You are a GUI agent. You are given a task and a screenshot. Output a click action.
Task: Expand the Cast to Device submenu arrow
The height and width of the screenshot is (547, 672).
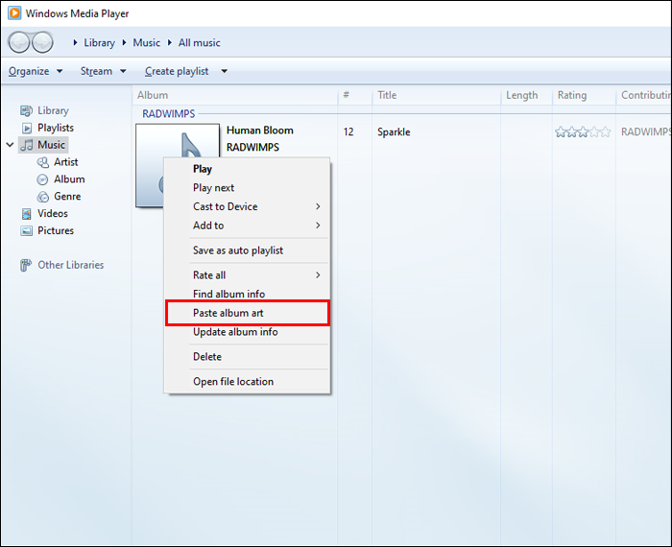tap(318, 206)
